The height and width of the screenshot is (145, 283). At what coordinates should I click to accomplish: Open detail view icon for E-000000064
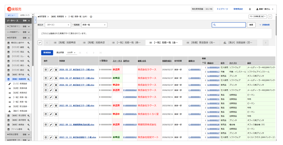point(46,85)
